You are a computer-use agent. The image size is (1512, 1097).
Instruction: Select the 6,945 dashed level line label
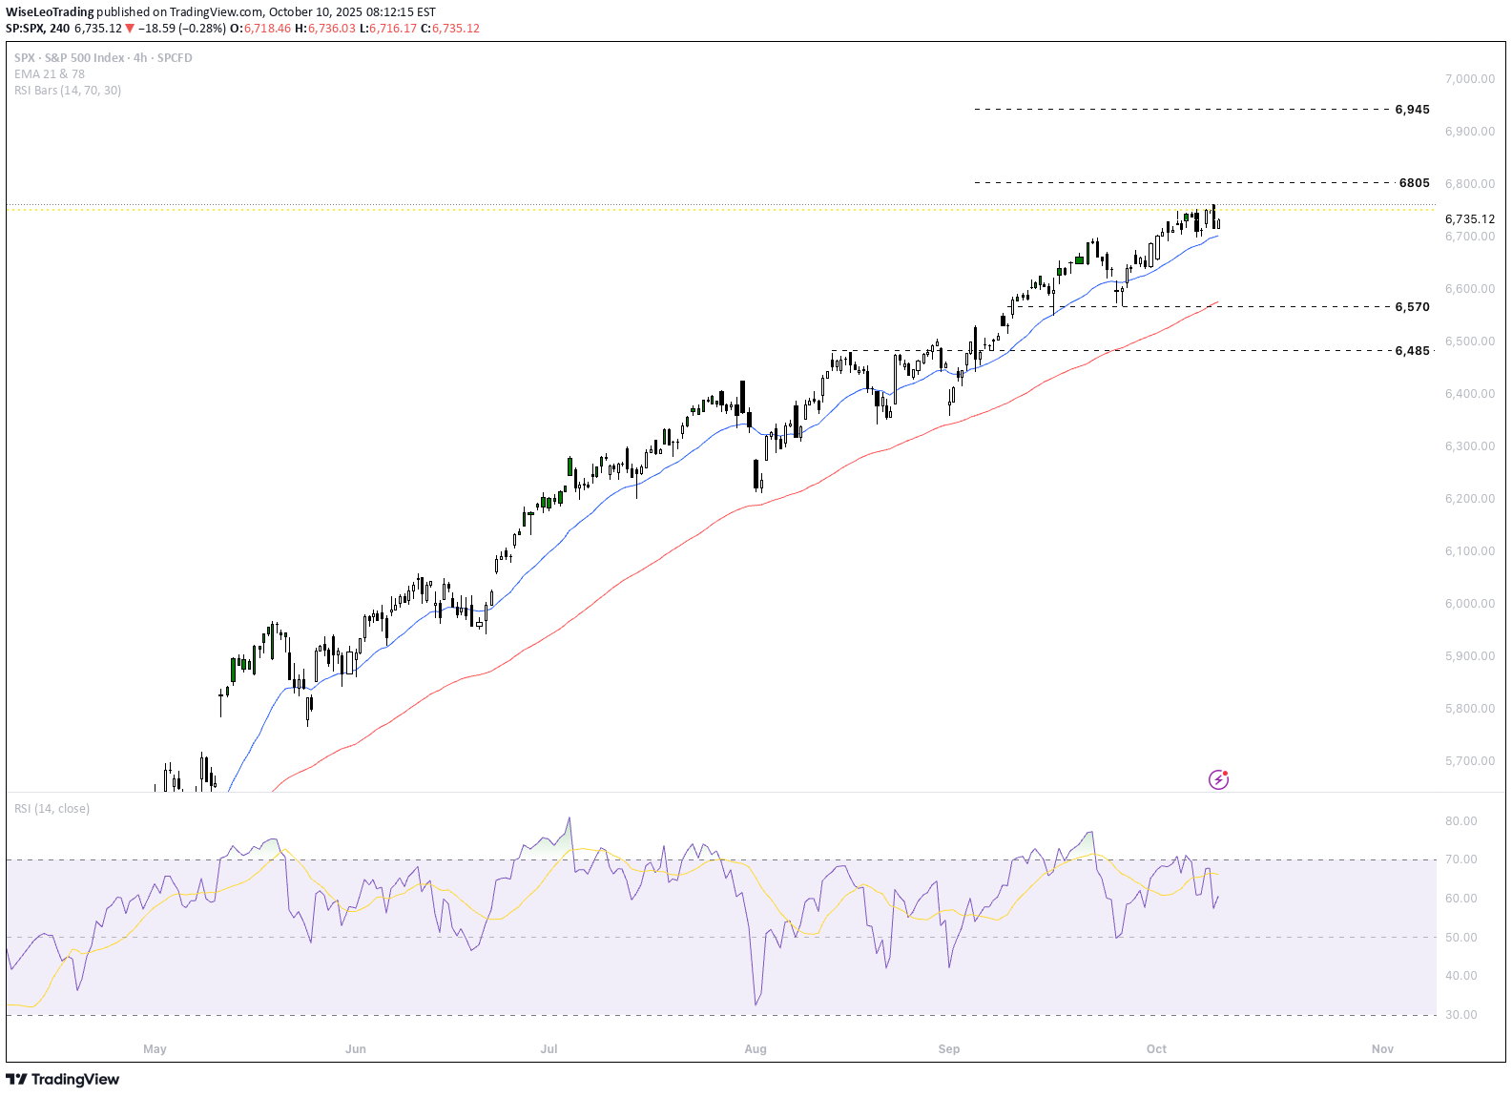point(1412,110)
